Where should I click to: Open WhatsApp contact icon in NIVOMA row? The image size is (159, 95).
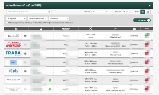(x=50, y=80)
